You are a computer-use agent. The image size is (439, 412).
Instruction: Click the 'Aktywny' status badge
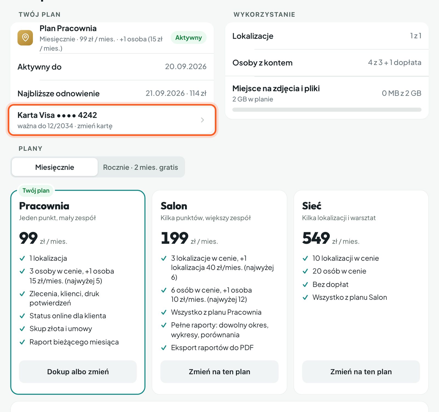pyautogui.click(x=188, y=38)
